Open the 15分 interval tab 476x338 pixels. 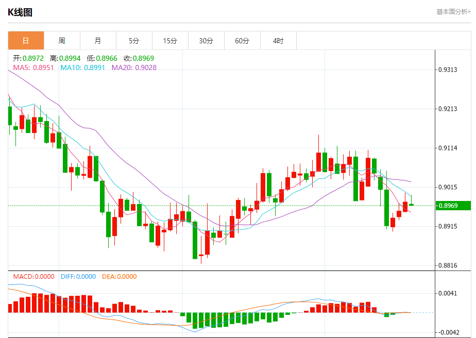click(x=170, y=40)
